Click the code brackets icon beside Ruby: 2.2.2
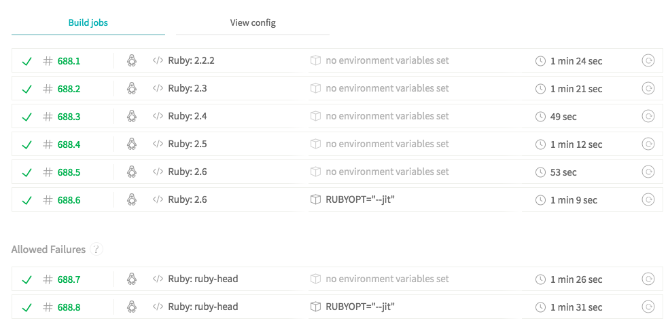The height and width of the screenshot is (331, 668). 158,60
